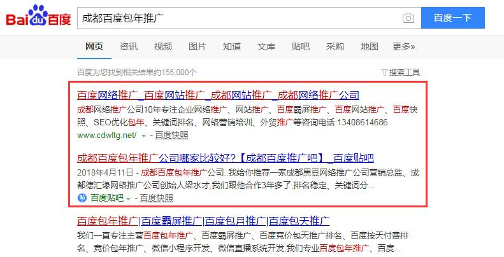
Task: Click the Baidu logo
Action: coord(39,16)
